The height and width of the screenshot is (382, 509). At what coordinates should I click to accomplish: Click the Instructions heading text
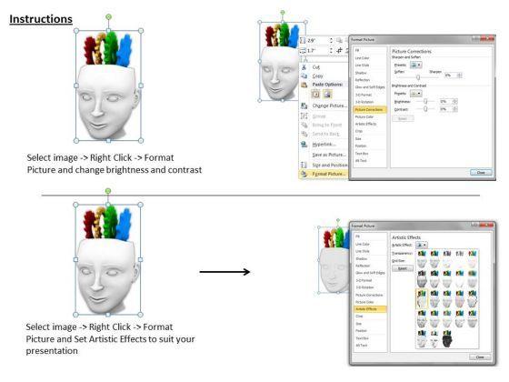point(41,19)
